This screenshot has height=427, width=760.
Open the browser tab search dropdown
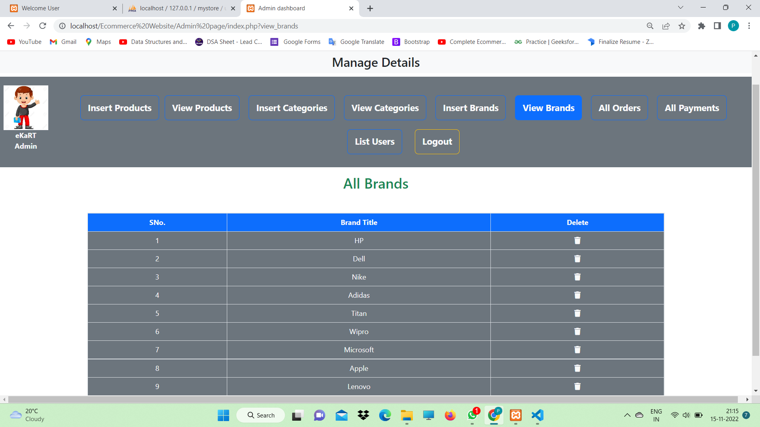680,8
